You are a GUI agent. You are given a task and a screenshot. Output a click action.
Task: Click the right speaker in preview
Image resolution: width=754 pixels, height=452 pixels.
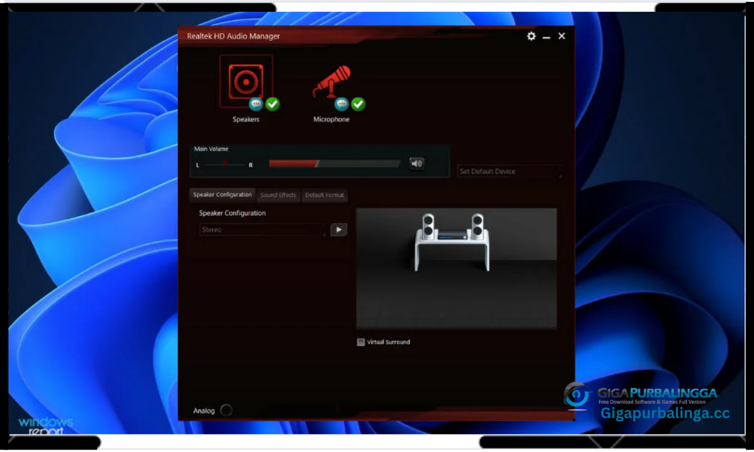pyautogui.click(x=478, y=226)
